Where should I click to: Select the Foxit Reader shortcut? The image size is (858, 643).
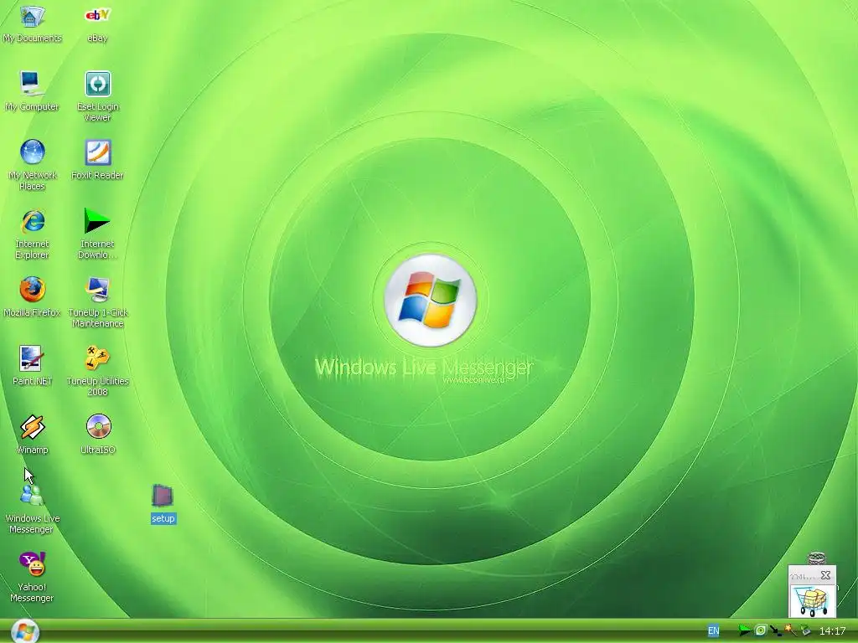tap(97, 152)
